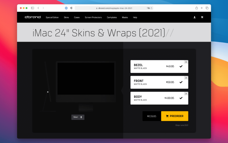228x143 pixels.
Task: Go to dbrand logo home
Action: click(x=33, y=17)
